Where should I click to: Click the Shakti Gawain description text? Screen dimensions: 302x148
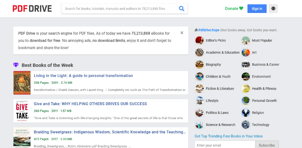click(x=109, y=90)
